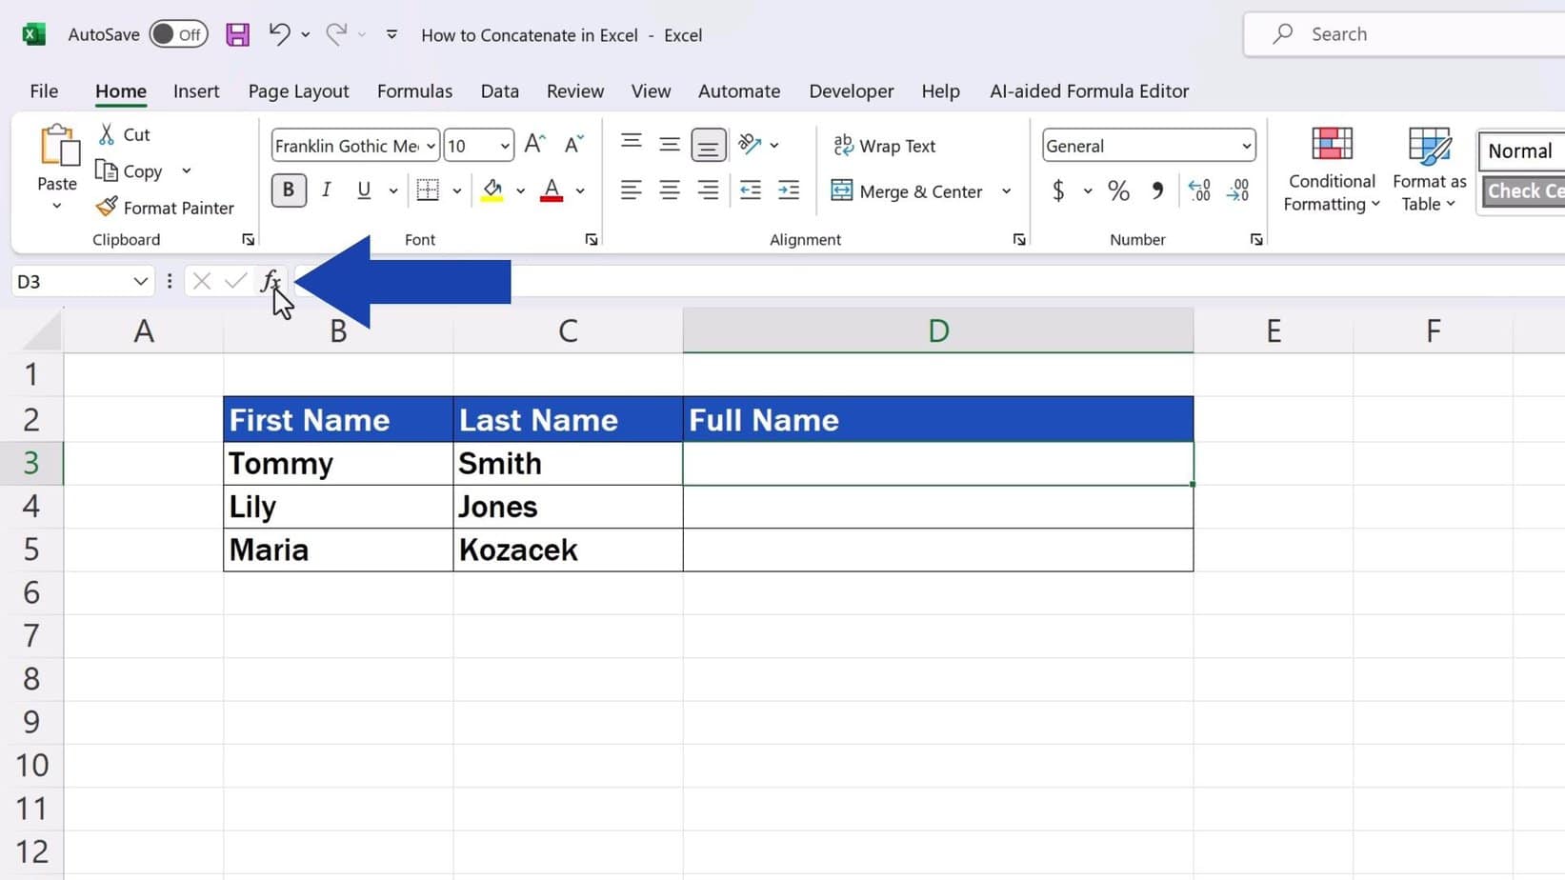The height and width of the screenshot is (880, 1565).
Task: Click the Copy icon
Action: click(x=106, y=171)
